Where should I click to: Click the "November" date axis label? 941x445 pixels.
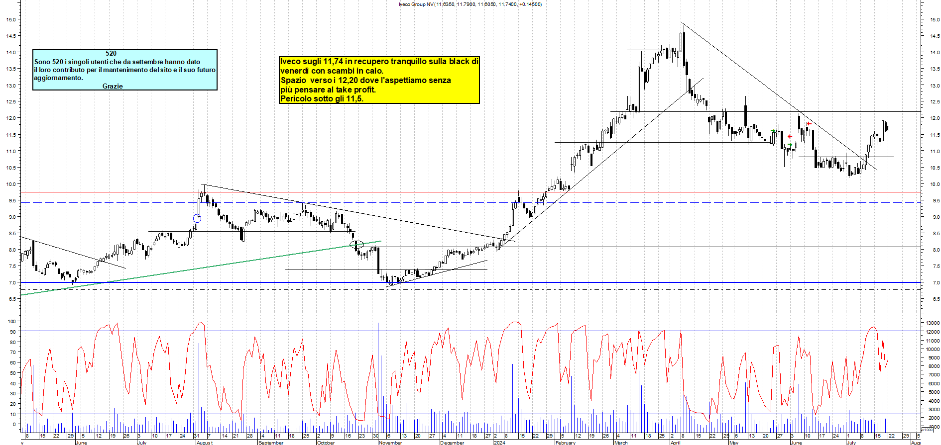pyautogui.click(x=390, y=443)
